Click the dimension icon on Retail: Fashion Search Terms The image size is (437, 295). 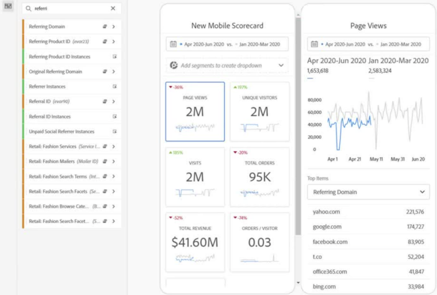[x=105, y=176]
